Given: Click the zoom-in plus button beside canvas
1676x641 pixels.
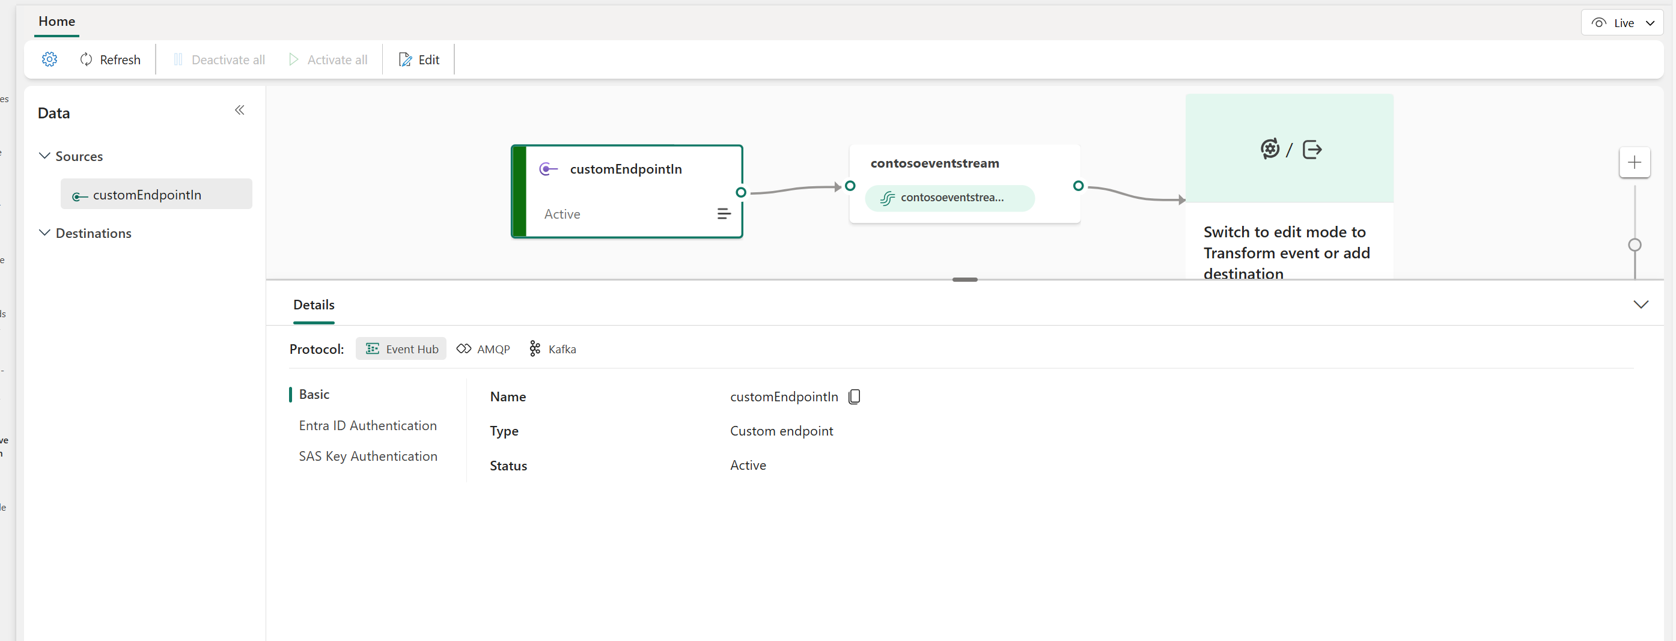Looking at the screenshot, I should 1635,163.
